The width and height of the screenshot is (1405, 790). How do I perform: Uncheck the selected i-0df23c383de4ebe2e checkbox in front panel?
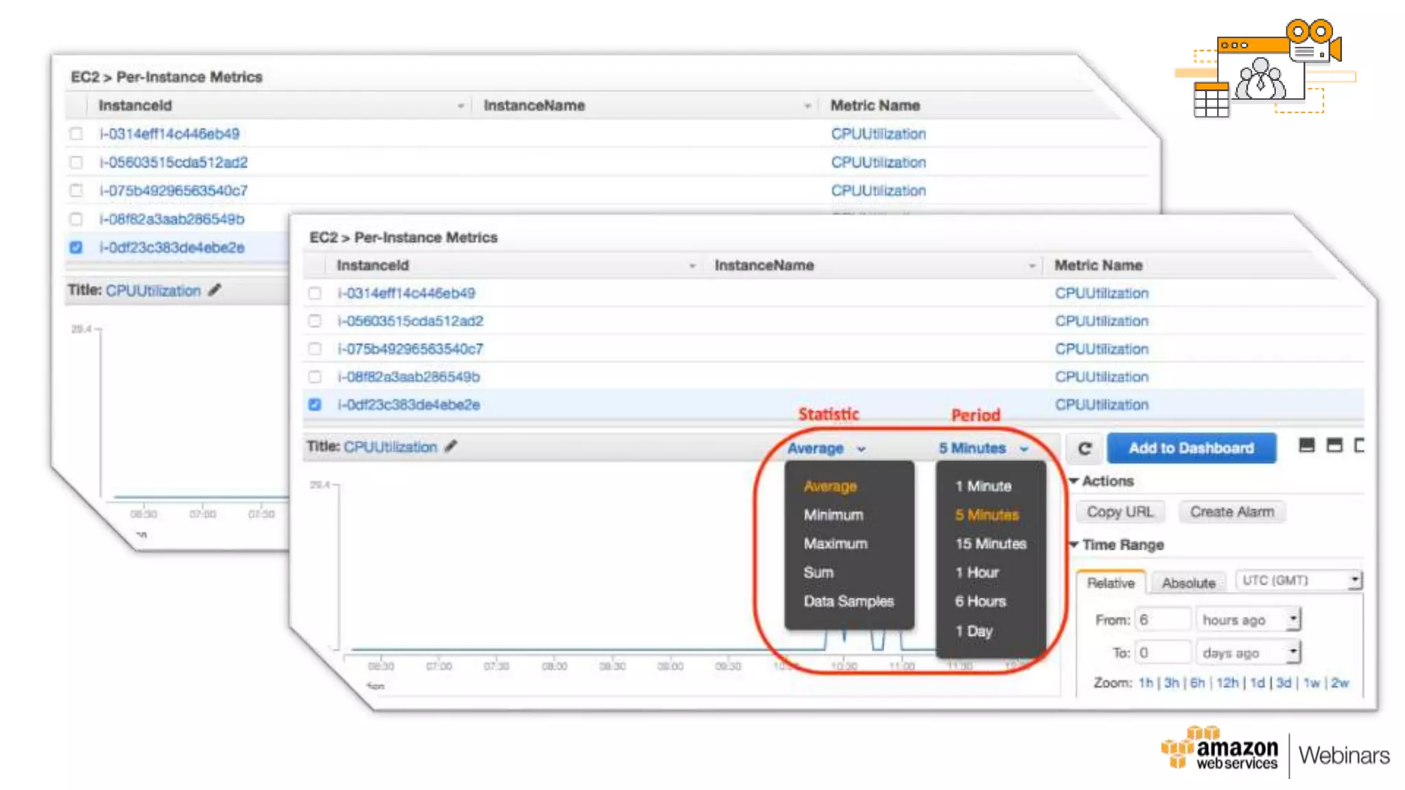tap(315, 405)
